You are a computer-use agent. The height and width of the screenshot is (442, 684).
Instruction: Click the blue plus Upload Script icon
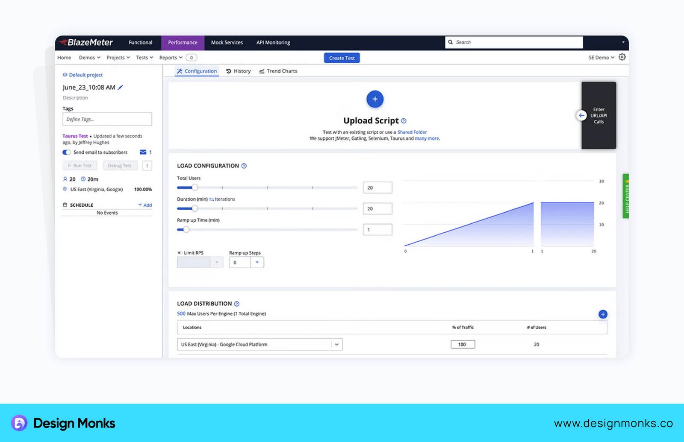click(375, 99)
